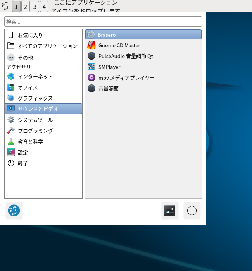Open PulseAudio 音量調節 Qt

point(143,56)
